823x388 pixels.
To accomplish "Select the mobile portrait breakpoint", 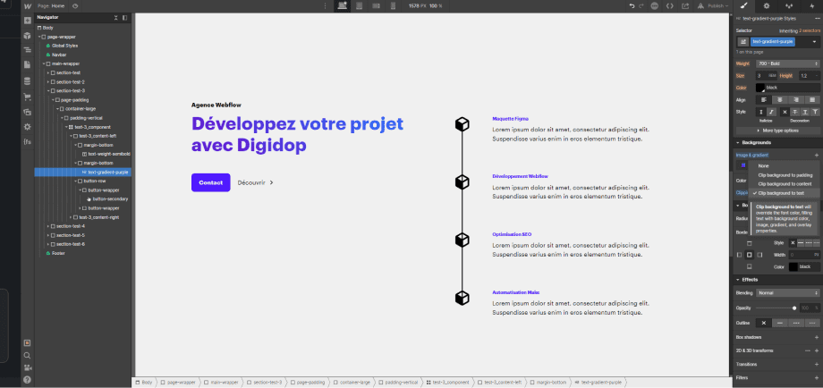I will click(x=392, y=5).
